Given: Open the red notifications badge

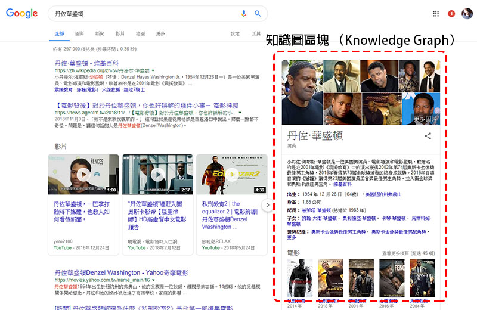Looking at the screenshot, I should click(x=451, y=13).
